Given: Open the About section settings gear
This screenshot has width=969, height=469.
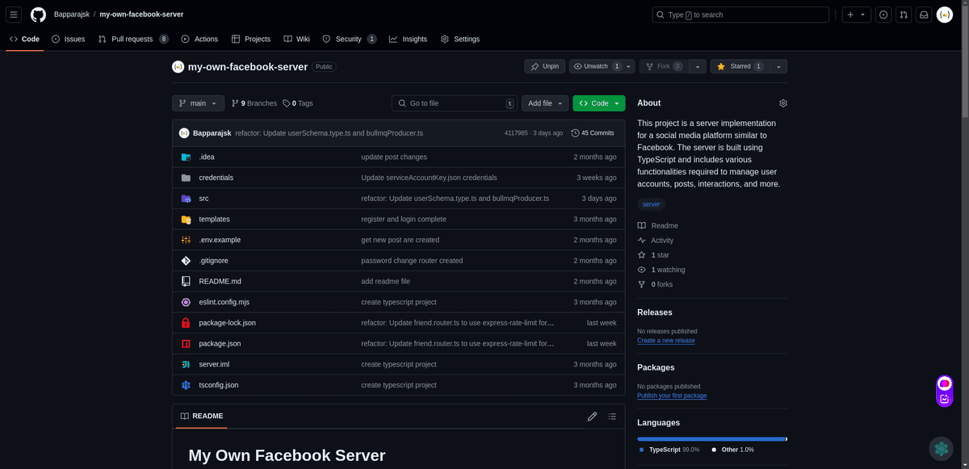Looking at the screenshot, I should tap(782, 103).
